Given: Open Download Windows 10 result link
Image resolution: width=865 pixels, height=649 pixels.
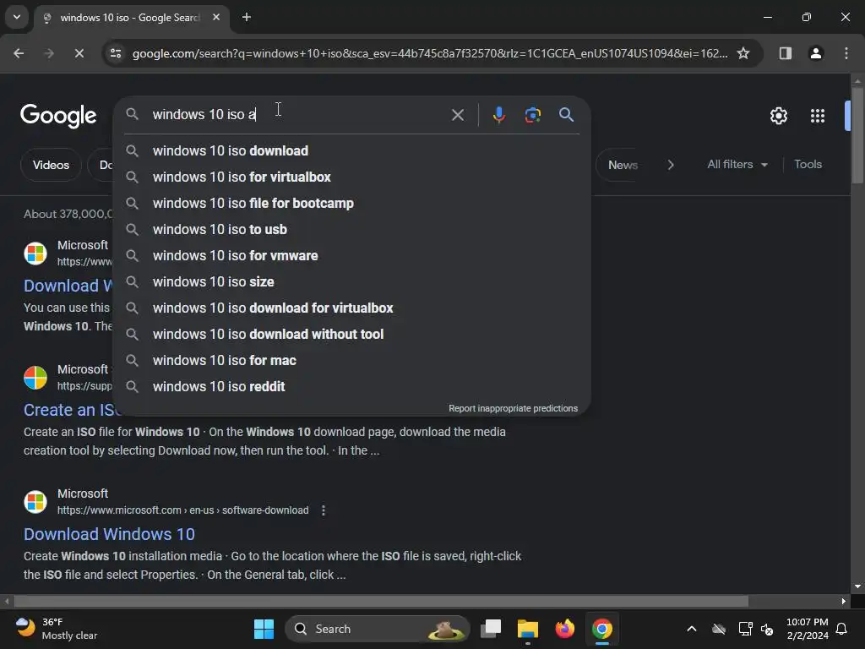Looking at the screenshot, I should [109, 534].
